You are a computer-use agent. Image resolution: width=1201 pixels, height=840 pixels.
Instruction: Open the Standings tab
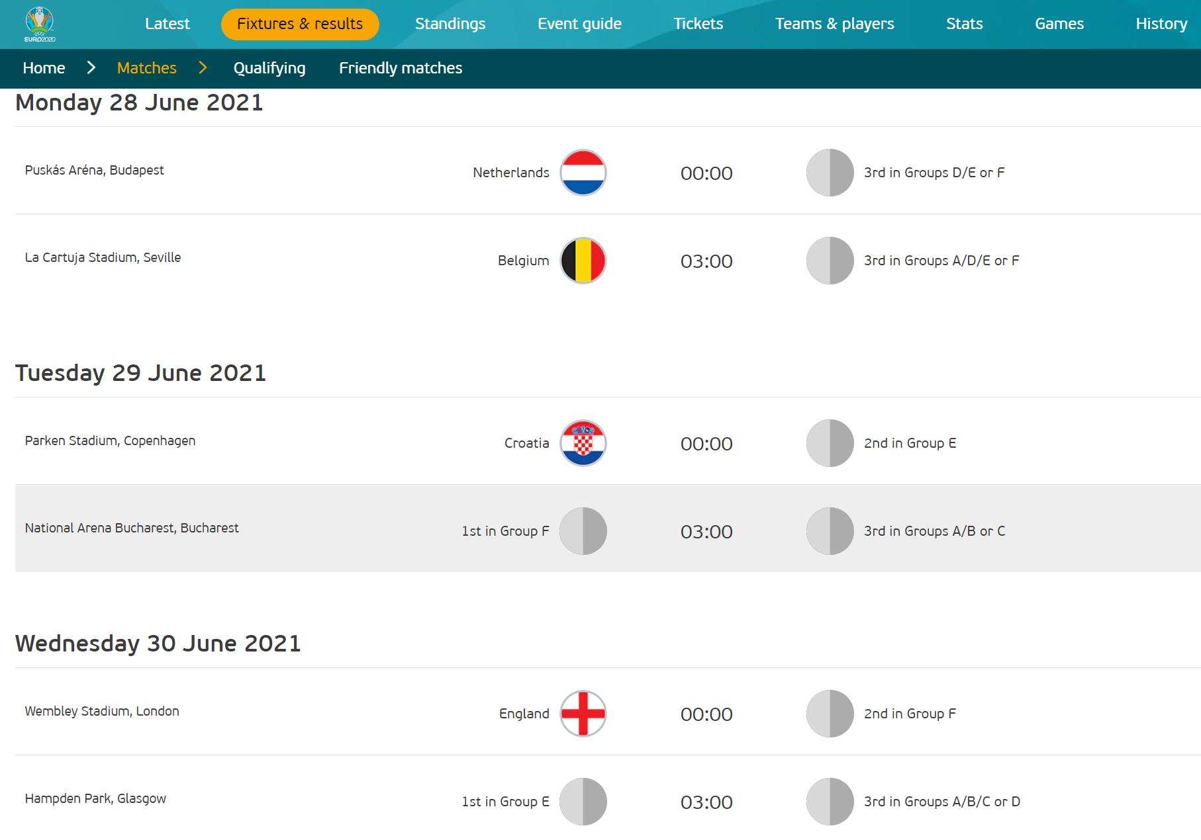(450, 24)
